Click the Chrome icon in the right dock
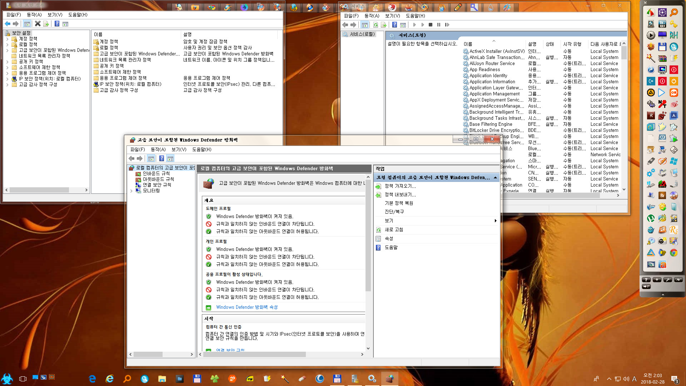 tap(673, 253)
